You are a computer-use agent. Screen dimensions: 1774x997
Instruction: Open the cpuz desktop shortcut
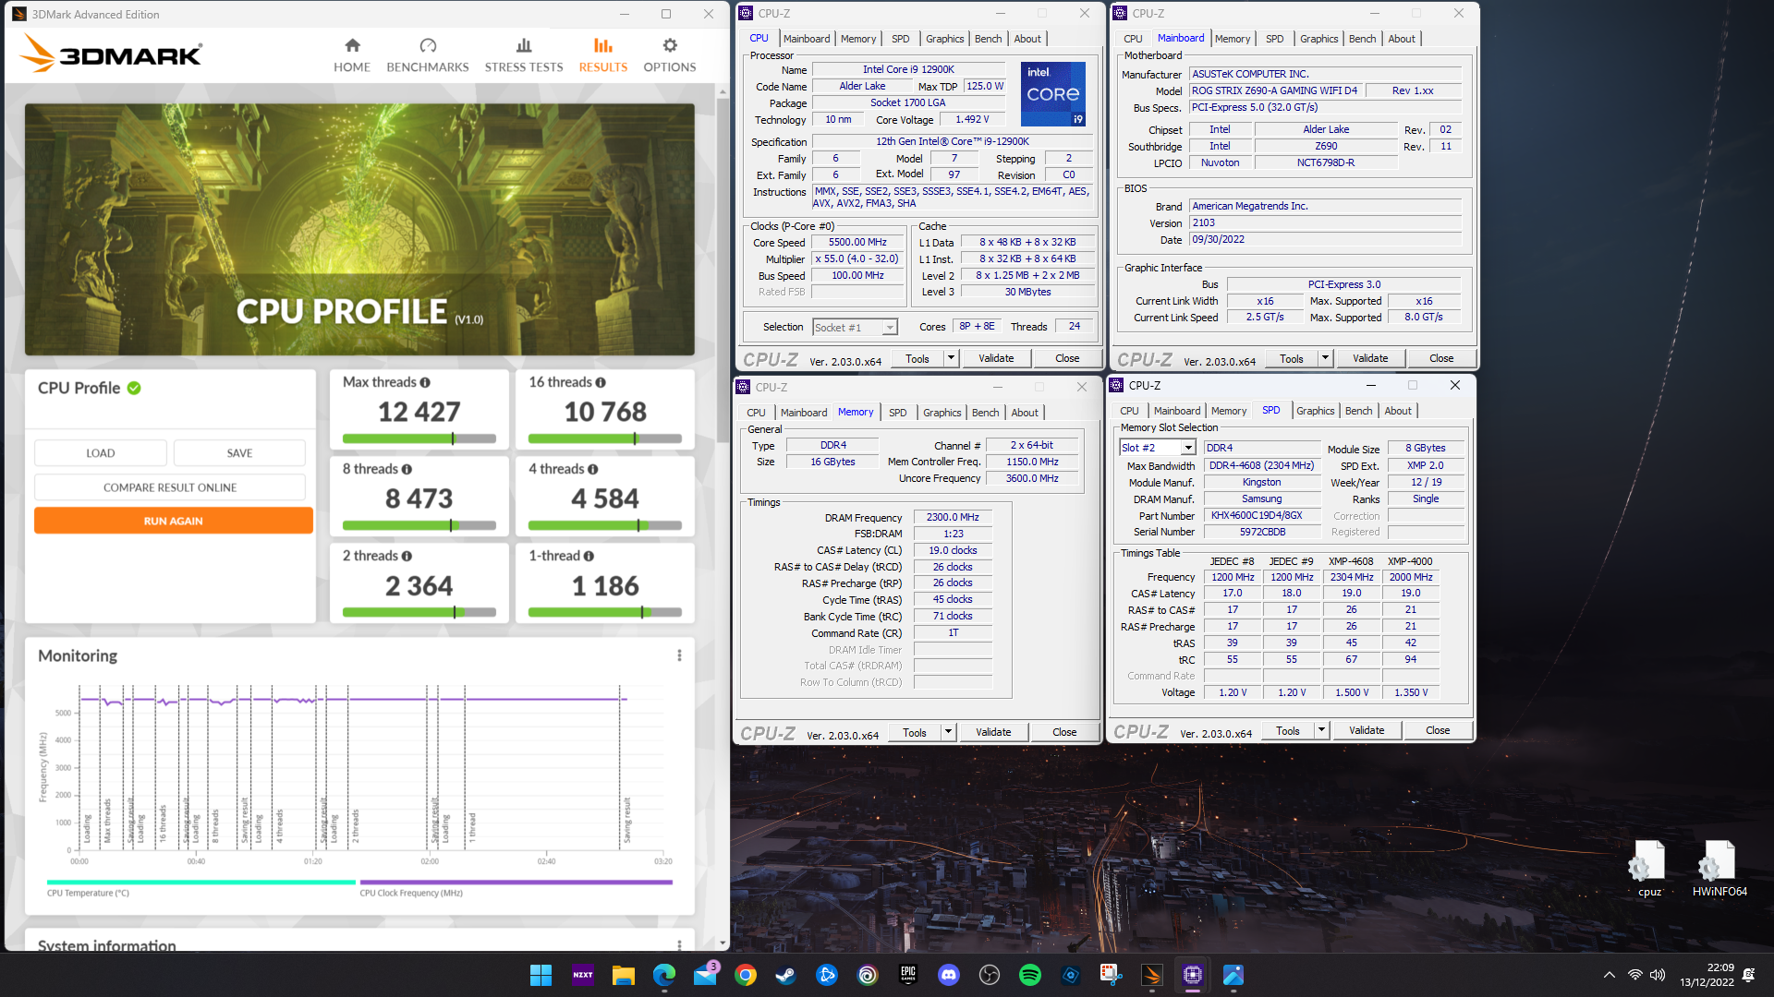click(1649, 869)
